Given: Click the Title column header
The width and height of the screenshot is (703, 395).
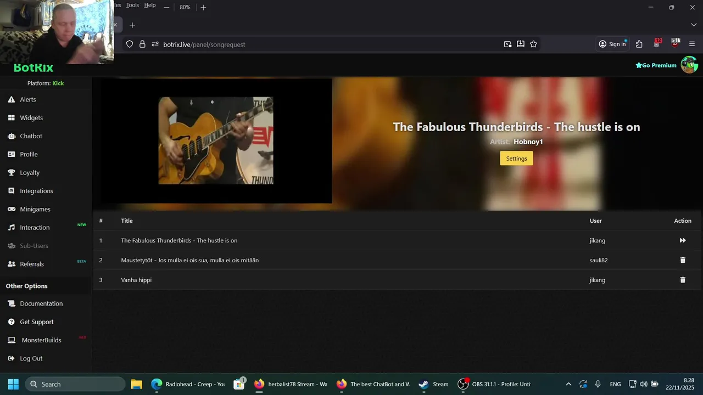Looking at the screenshot, I should 127,221.
